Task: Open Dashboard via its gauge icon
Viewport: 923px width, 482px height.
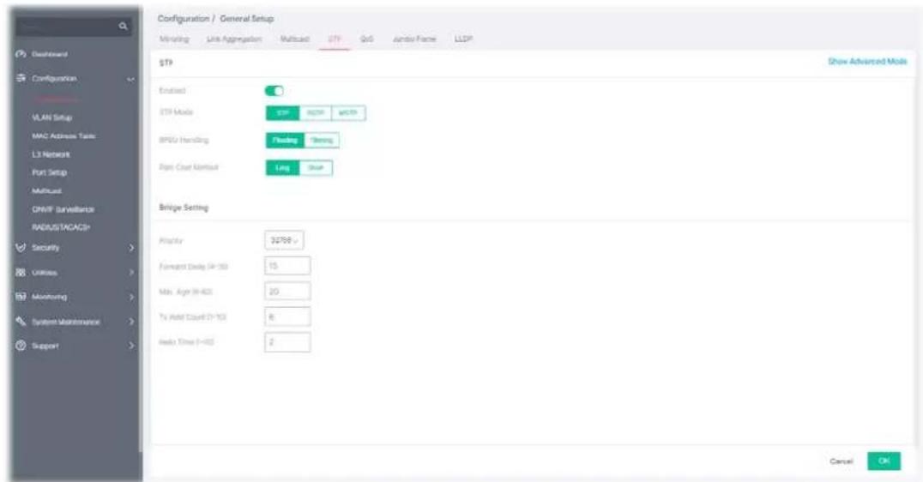Action: click(x=21, y=54)
